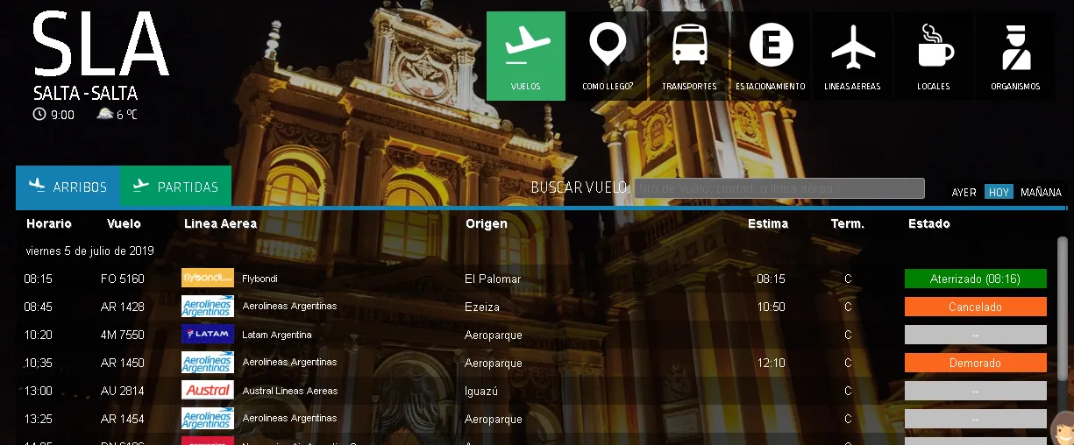The image size is (1074, 445).
Task: Click the Locales coffee cup icon
Action: [934, 46]
